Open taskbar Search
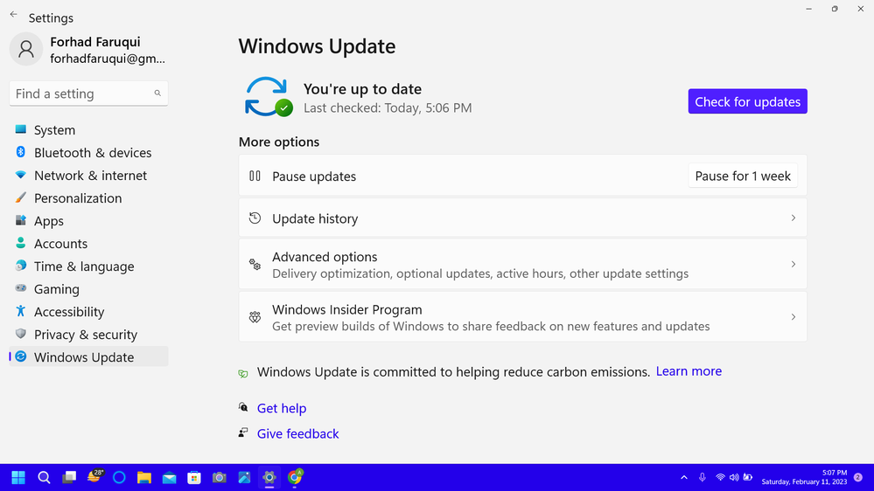Screen dimensions: 874x491 coord(44,477)
